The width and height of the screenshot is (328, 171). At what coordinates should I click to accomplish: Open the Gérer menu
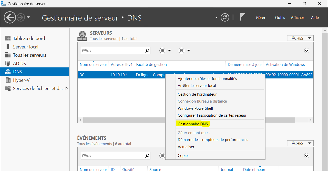point(261,18)
